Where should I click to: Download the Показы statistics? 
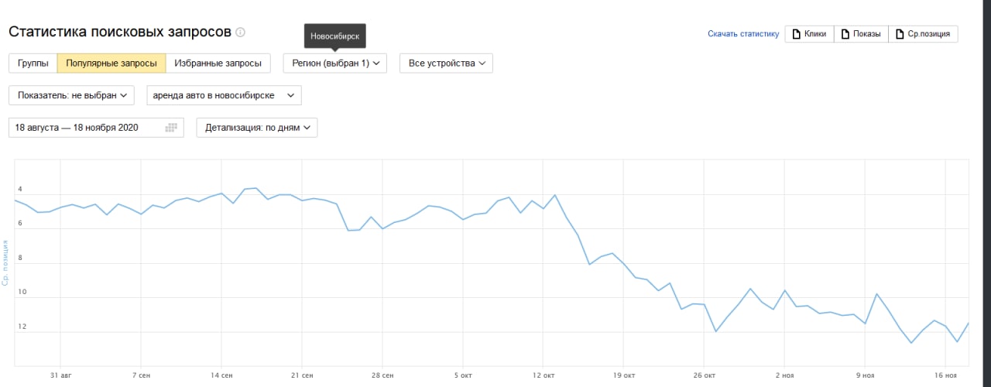click(861, 34)
